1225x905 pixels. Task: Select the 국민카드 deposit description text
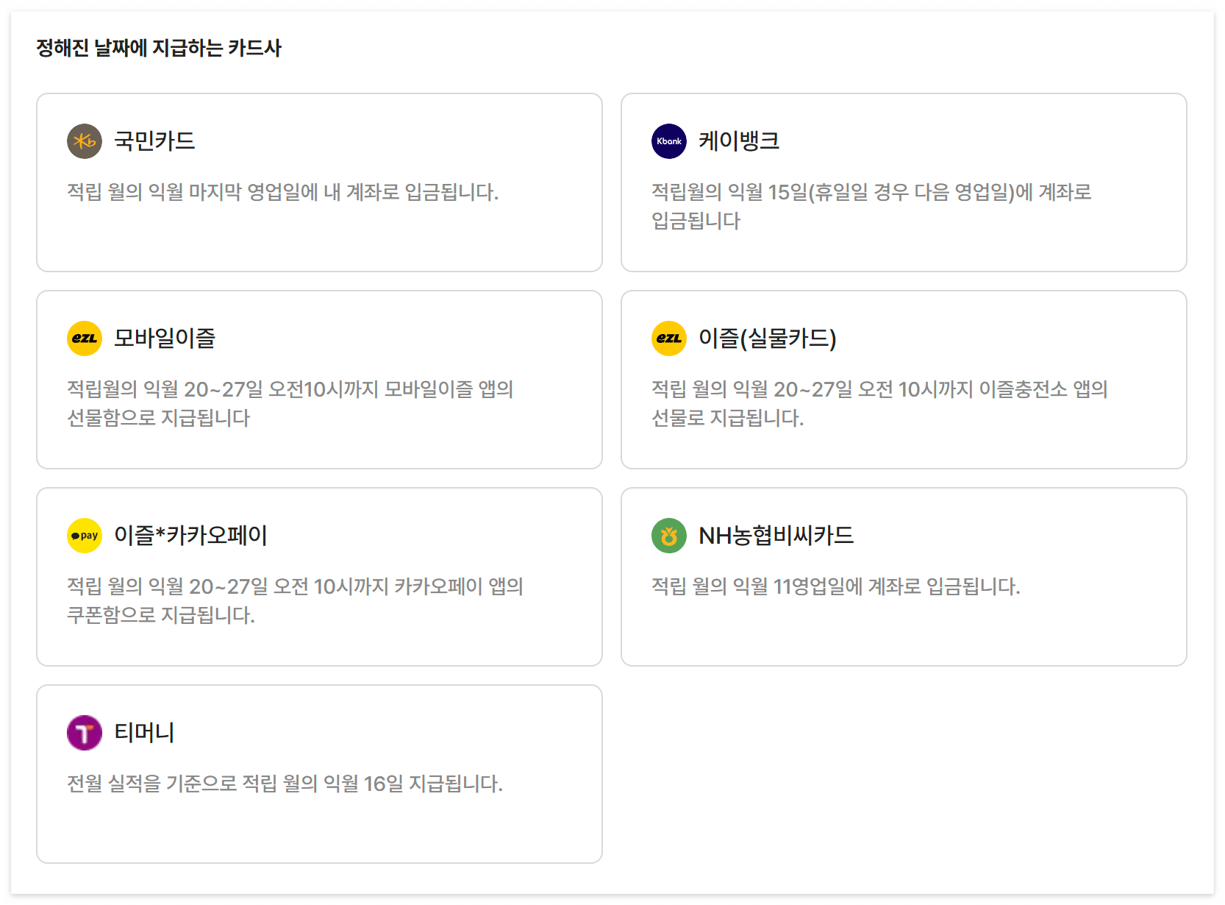(x=282, y=194)
